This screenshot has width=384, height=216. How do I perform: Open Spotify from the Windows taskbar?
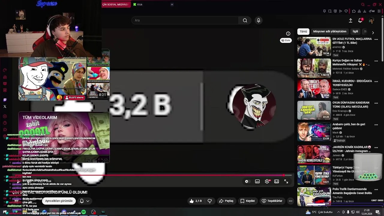tap(84, 212)
